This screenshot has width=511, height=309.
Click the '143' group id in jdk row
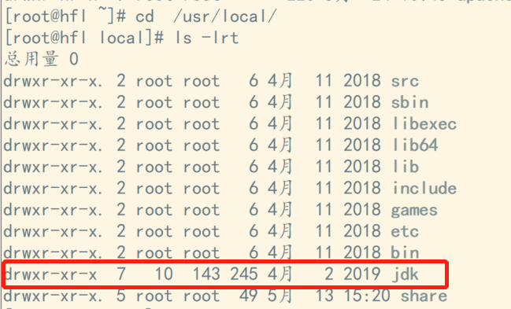click(x=206, y=274)
